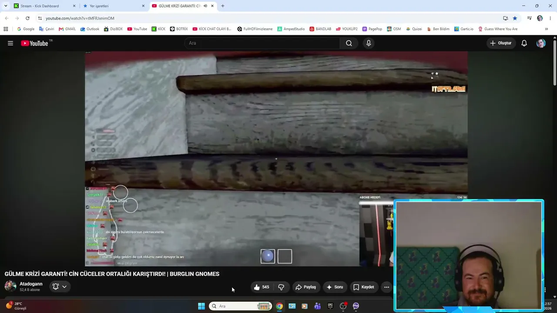Open KİCK CHAT OLAYI bookmark
The width and height of the screenshot is (557, 313).
tap(212, 29)
